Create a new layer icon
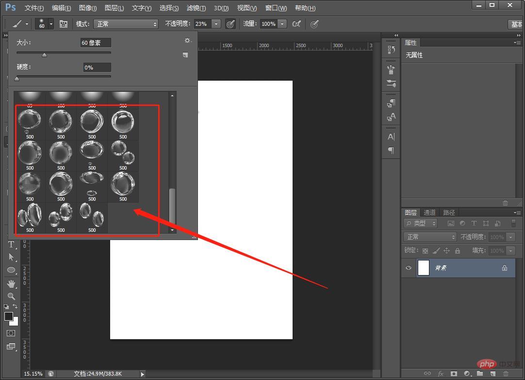The width and height of the screenshot is (525, 380). [x=493, y=373]
